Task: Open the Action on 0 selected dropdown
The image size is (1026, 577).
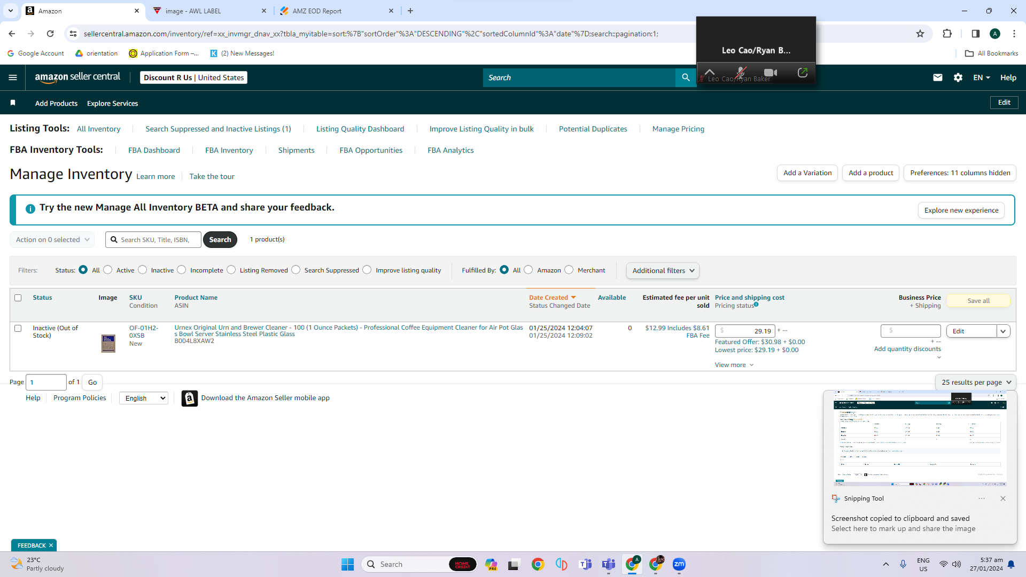Action: 52,240
